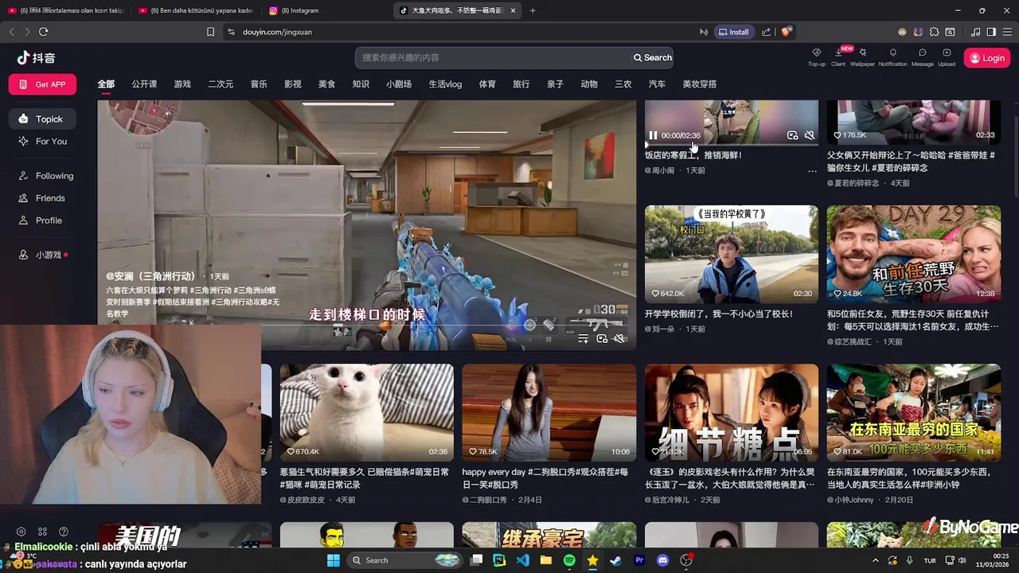Open Discord from the taskbar
Image resolution: width=1019 pixels, height=573 pixels.
point(662,560)
